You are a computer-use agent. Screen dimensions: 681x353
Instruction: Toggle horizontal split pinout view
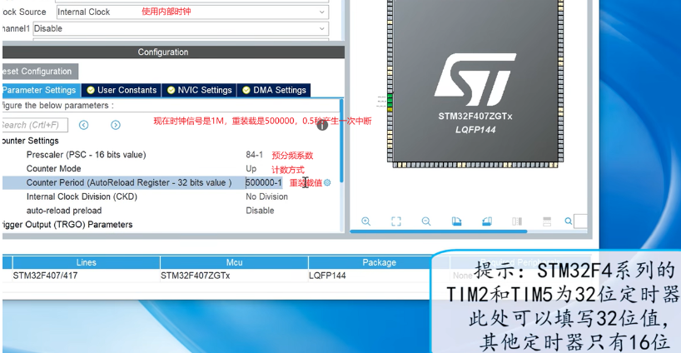coord(547,221)
